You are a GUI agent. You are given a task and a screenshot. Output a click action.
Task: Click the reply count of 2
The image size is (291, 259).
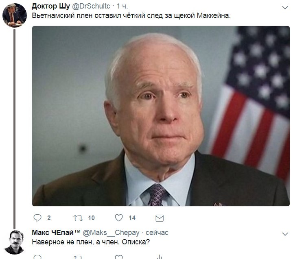click(49, 218)
